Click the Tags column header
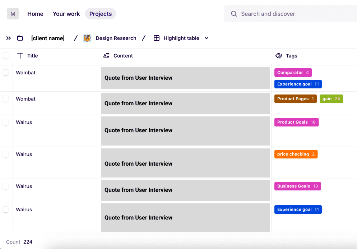The width and height of the screenshot is (357, 249). [x=314, y=56]
